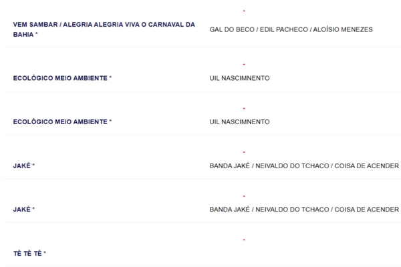Click asterisk after first ECOLÓGICO MEIO AMBIENTE
This screenshot has width=401, height=267.
pos(110,78)
